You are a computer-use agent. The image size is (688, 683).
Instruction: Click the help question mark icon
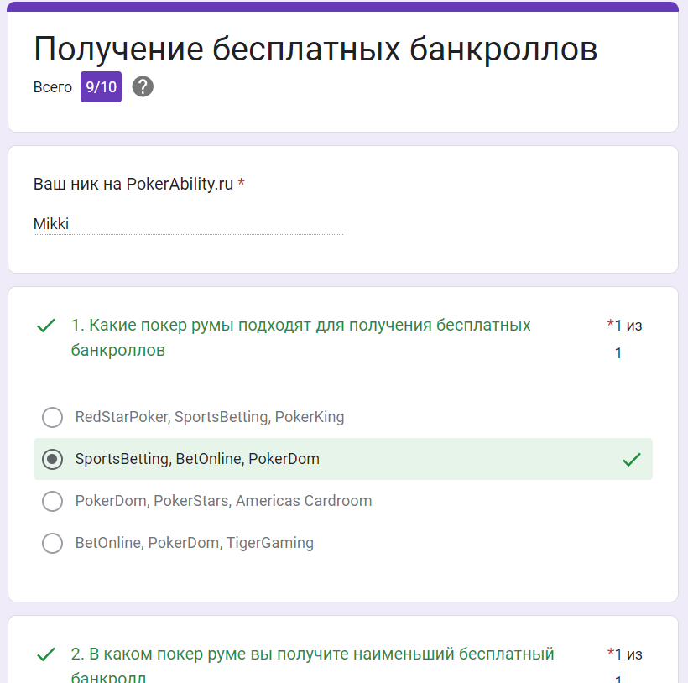[x=143, y=86]
